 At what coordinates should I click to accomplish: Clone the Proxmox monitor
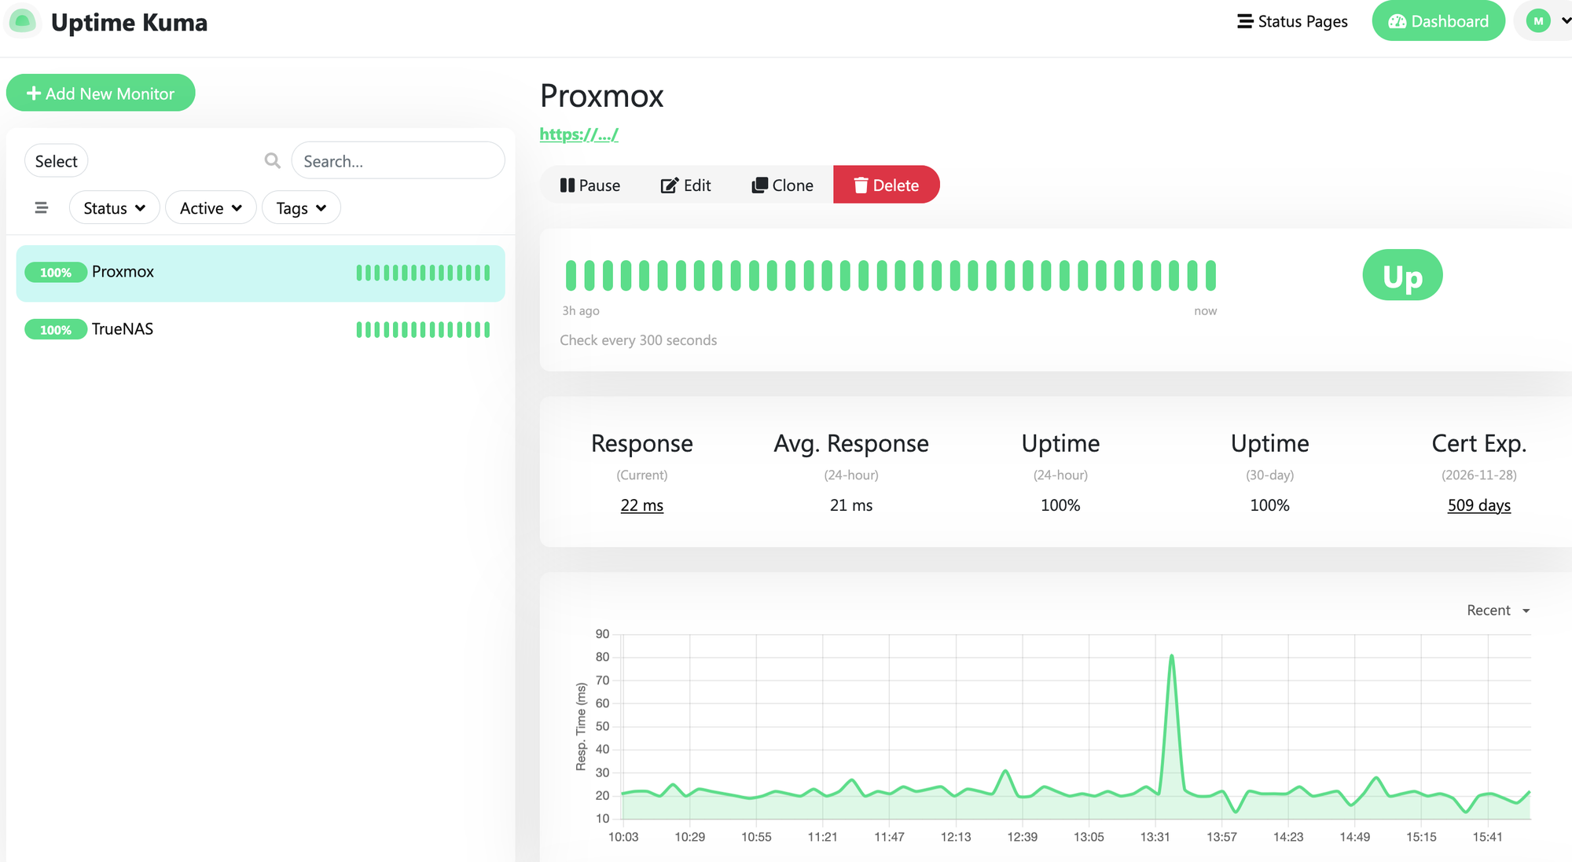[782, 185]
